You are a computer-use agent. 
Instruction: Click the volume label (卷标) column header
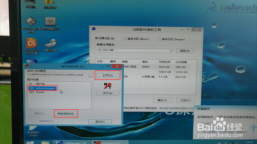click(145, 62)
